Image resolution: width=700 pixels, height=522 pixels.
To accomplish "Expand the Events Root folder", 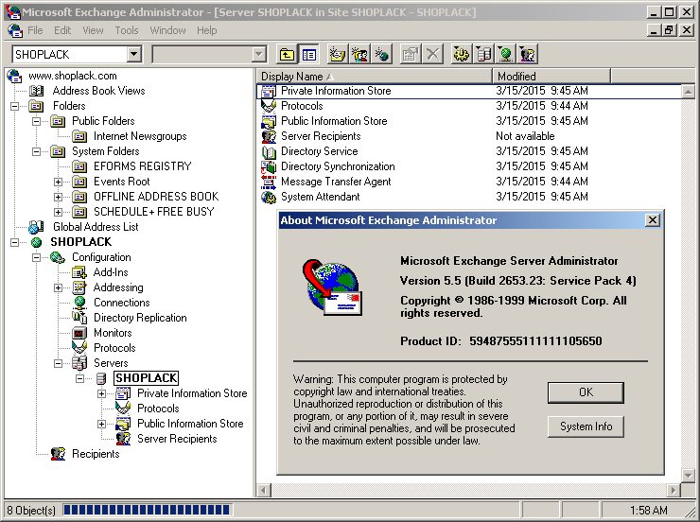I will tap(58, 182).
